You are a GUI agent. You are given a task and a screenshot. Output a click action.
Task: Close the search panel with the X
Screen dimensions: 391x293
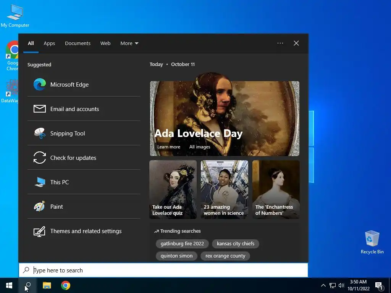pos(296,43)
